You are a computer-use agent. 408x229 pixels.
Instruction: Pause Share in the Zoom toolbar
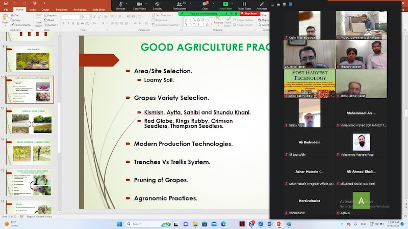pyautogui.click(x=244, y=5)
